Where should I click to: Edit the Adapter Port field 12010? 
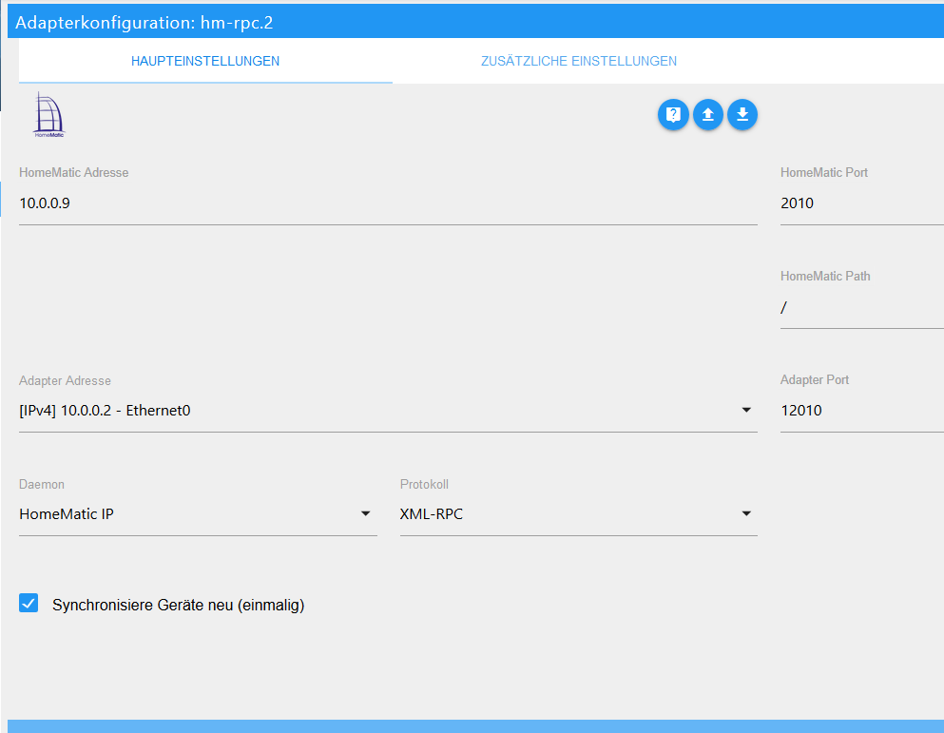[862, 411]
